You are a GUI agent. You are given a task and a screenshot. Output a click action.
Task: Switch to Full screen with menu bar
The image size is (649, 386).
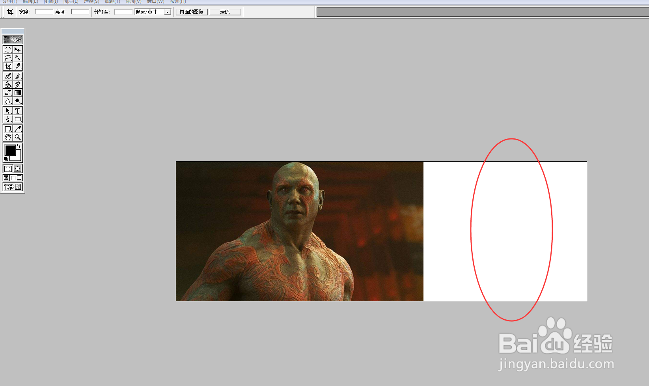13,178
